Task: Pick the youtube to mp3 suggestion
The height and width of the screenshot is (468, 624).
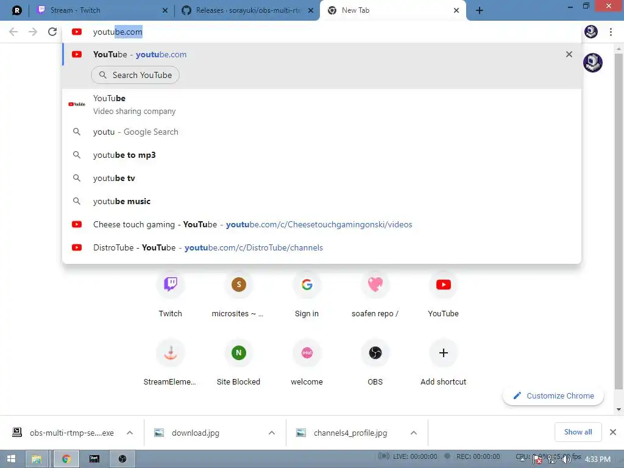Action: (322, 155)
